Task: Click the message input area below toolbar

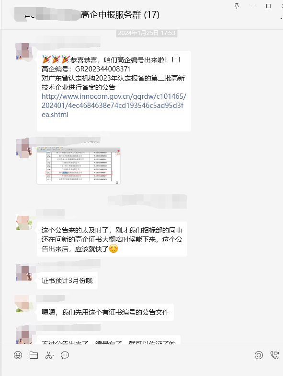Action: click(142, 369)
